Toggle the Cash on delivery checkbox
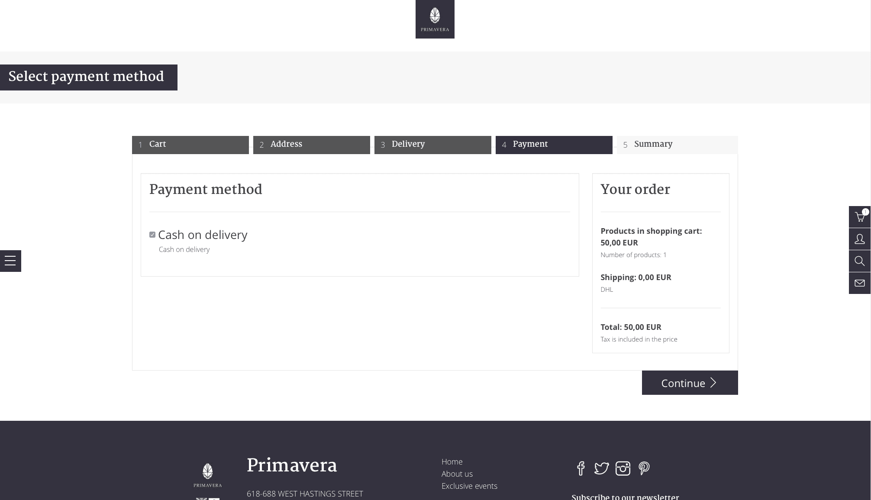Image resolution: width=871 pixels, height=500 pixels. [152, 235]
